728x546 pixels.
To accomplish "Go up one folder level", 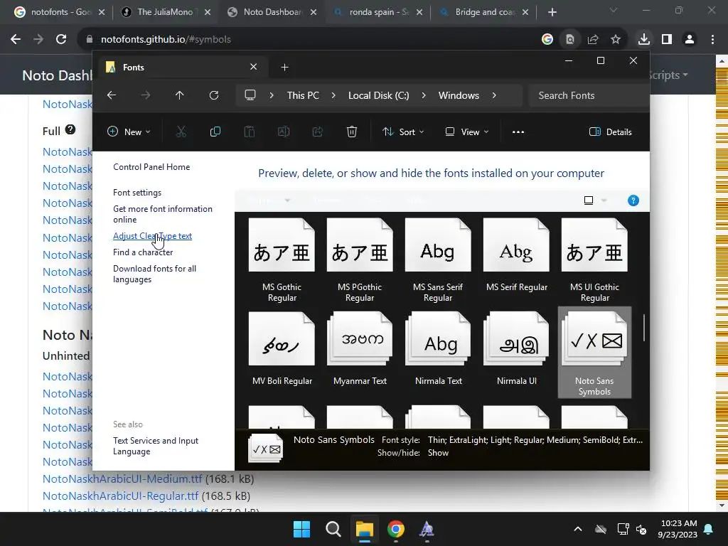I will tap(180, 95).
